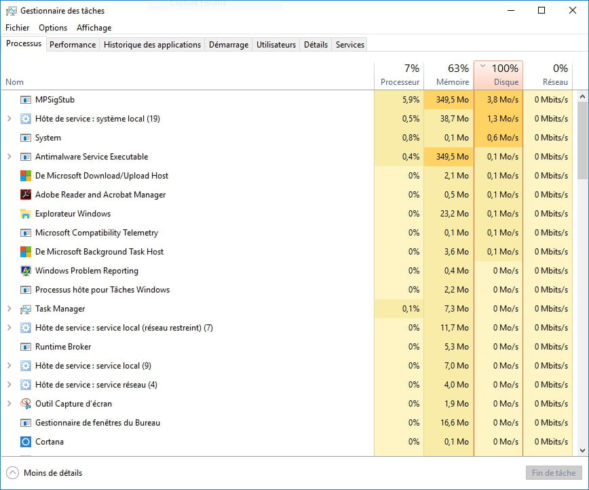The image size is (589, 490).
Task: Select the Cortana process name
Action: (x=50, y=442)
